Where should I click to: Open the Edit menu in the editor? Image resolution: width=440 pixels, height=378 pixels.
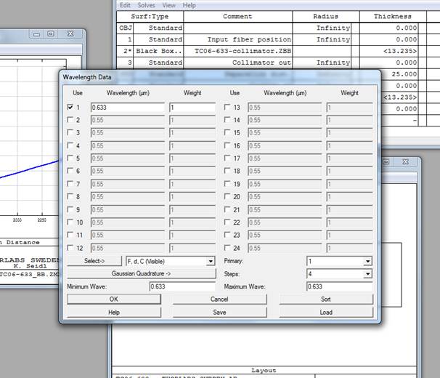[x=126, y=4]
